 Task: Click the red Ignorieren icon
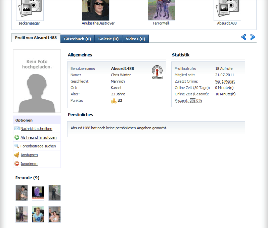pyautogui.click(x=17, y=164)
